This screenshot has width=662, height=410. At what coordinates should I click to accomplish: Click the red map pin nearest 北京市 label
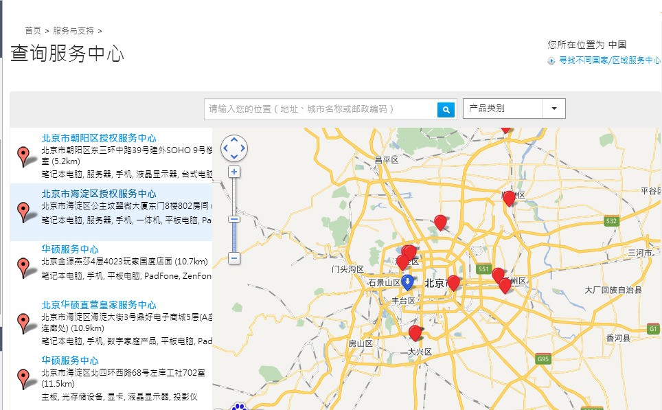tap(453, 282)
